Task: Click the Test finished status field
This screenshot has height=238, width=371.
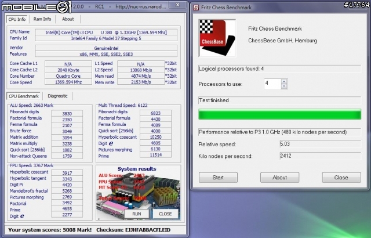Action: click(279, 100)
